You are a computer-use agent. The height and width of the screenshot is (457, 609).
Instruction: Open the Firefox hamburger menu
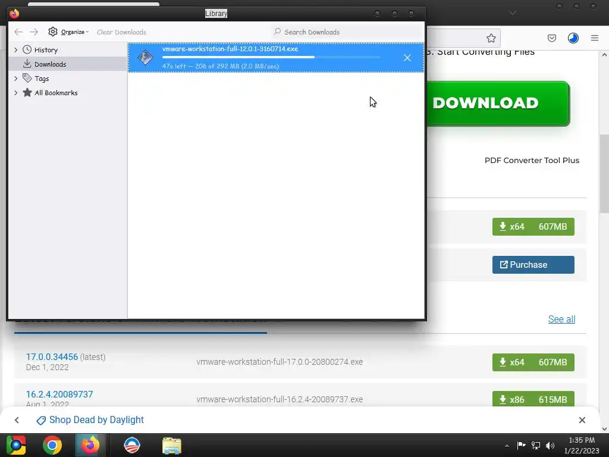click(595, 38)
